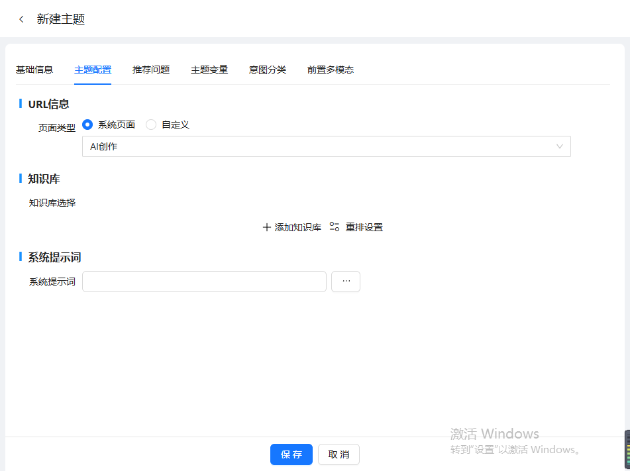Click the chevron arrow in AI创作 selector
Image resolution: width=630 pixels, height=471 pixels.
[x=560, y=146]
